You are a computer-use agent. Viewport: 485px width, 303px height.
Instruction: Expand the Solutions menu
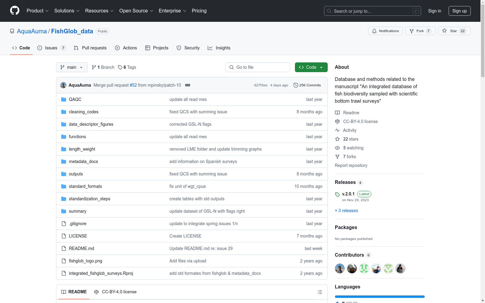(67, 11)
